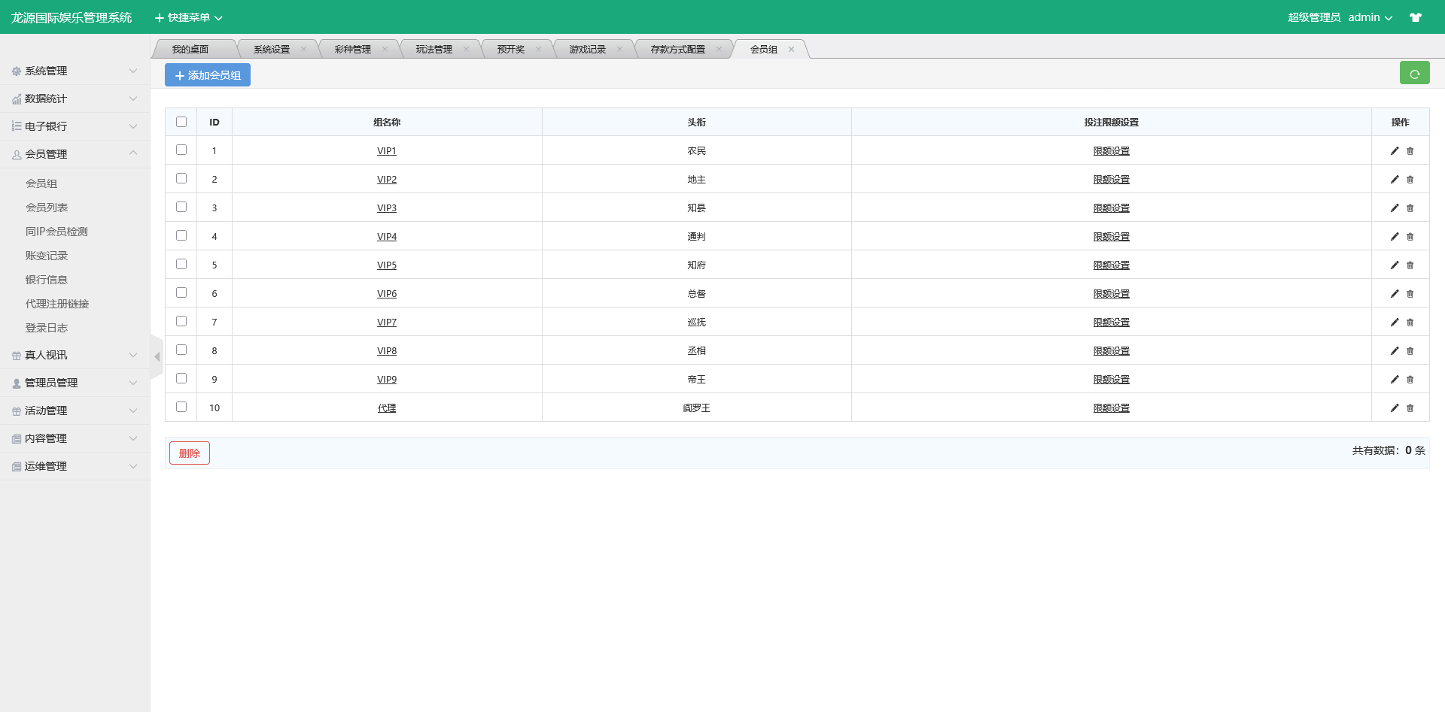Close the 存款方式配置 tab
This screenshot has width=1445, height=712.
point(719,50)
